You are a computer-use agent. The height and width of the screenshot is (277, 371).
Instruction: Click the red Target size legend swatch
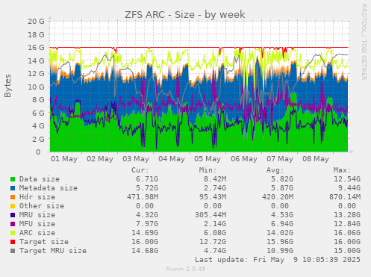(13, 242)
